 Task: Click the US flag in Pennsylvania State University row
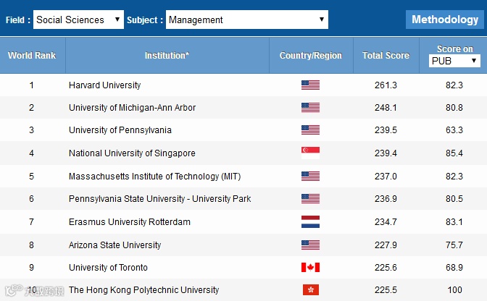[x=310, y=199]
